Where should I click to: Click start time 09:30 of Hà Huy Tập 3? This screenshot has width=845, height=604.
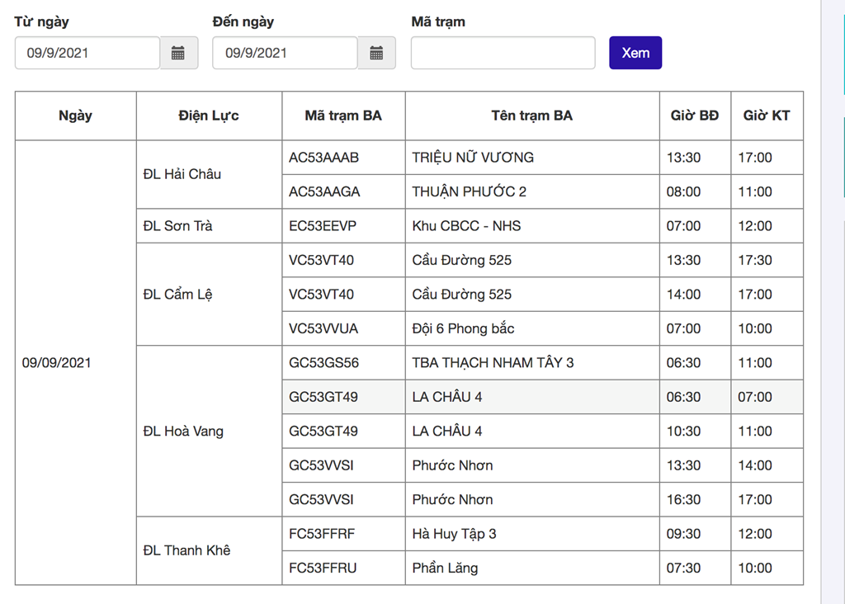(x=683, y=533)
